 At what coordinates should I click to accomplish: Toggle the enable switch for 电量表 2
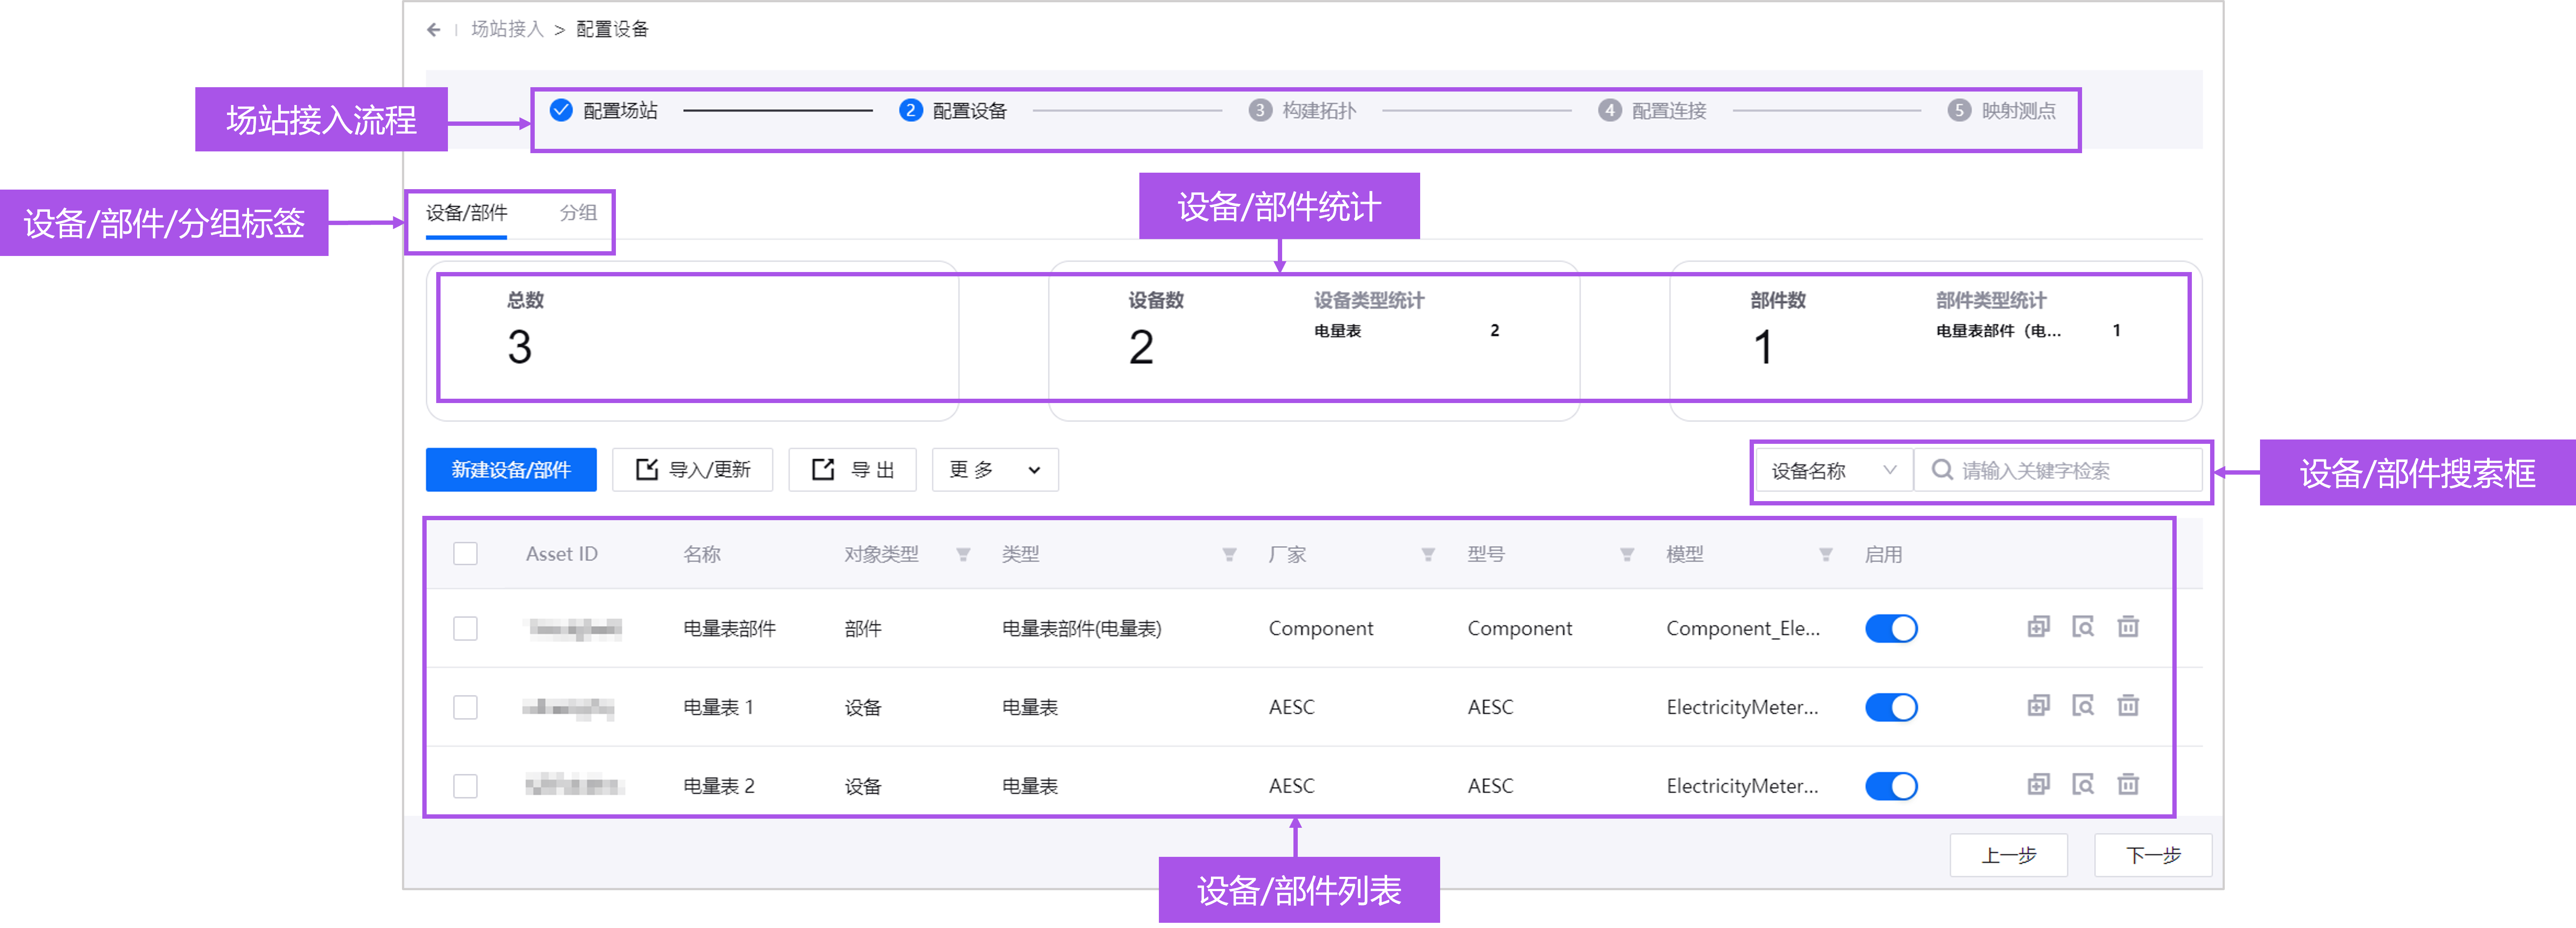coord(1891,786)
